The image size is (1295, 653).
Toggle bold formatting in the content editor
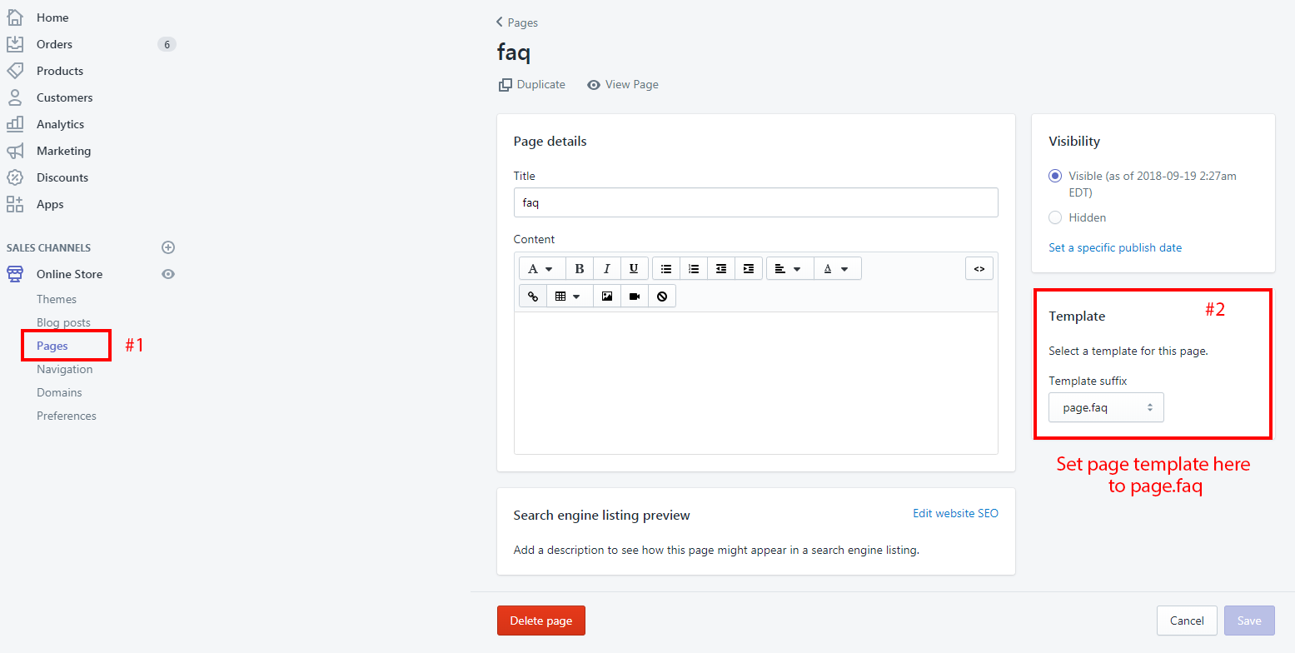pos(580,268)
